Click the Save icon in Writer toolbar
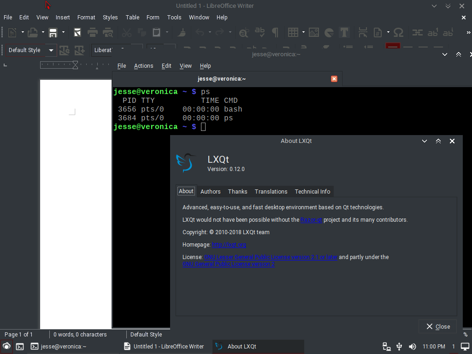The height and width of the screenshot is (354, 472). pyautogui.click(x=53, y=32)
